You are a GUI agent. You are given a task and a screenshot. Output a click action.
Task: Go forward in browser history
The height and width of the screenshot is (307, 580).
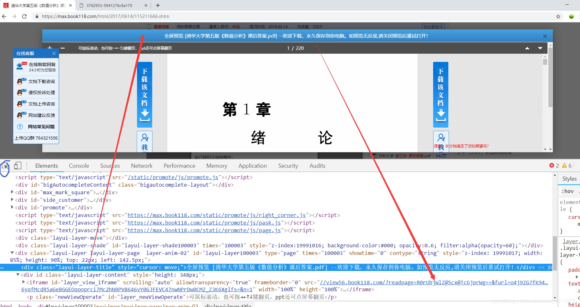pos(14,16)
